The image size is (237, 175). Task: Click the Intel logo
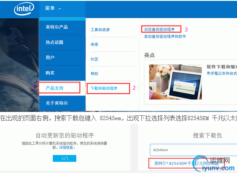pyautogui.click(x=24, y=9)
